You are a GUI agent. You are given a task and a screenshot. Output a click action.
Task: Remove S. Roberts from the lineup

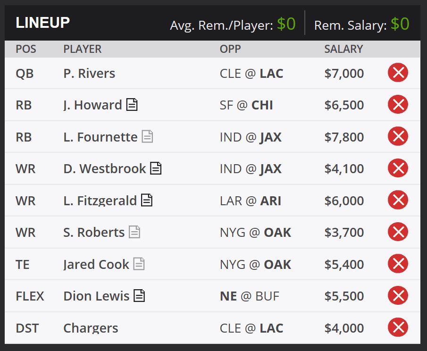coord(398,232)
